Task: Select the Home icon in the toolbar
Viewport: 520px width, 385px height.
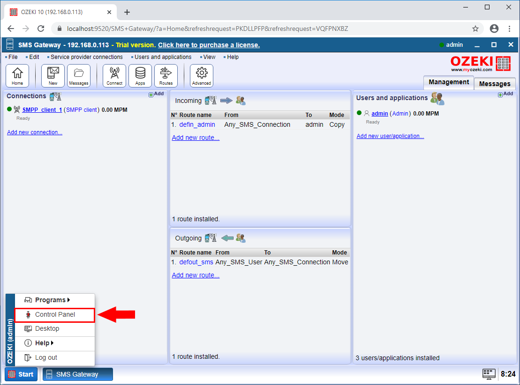Action: [x=17, y=75]
